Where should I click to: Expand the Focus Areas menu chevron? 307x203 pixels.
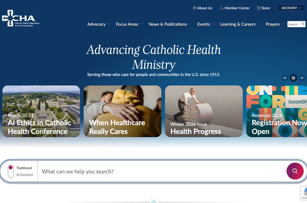pos(141,24)
